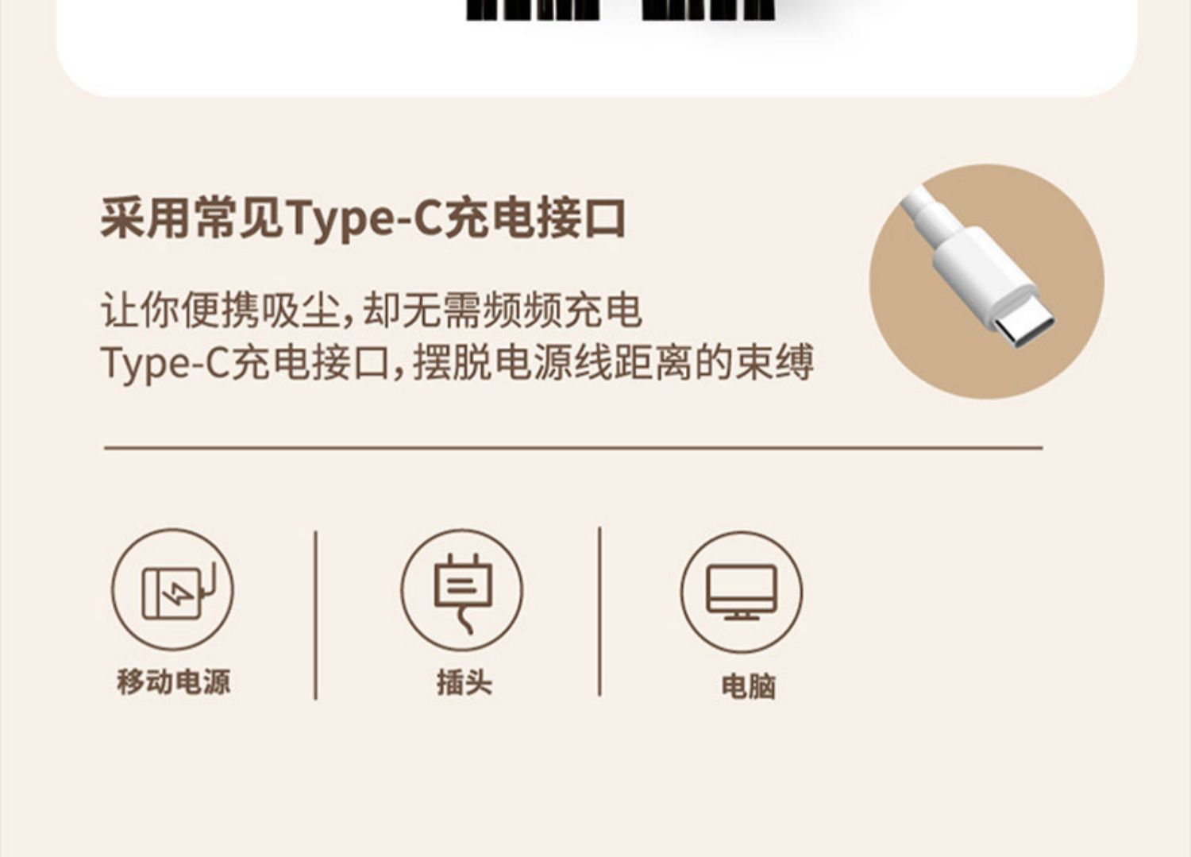Click the horizontal brown divider line
1191x857 pixels.
coord(572,448)
